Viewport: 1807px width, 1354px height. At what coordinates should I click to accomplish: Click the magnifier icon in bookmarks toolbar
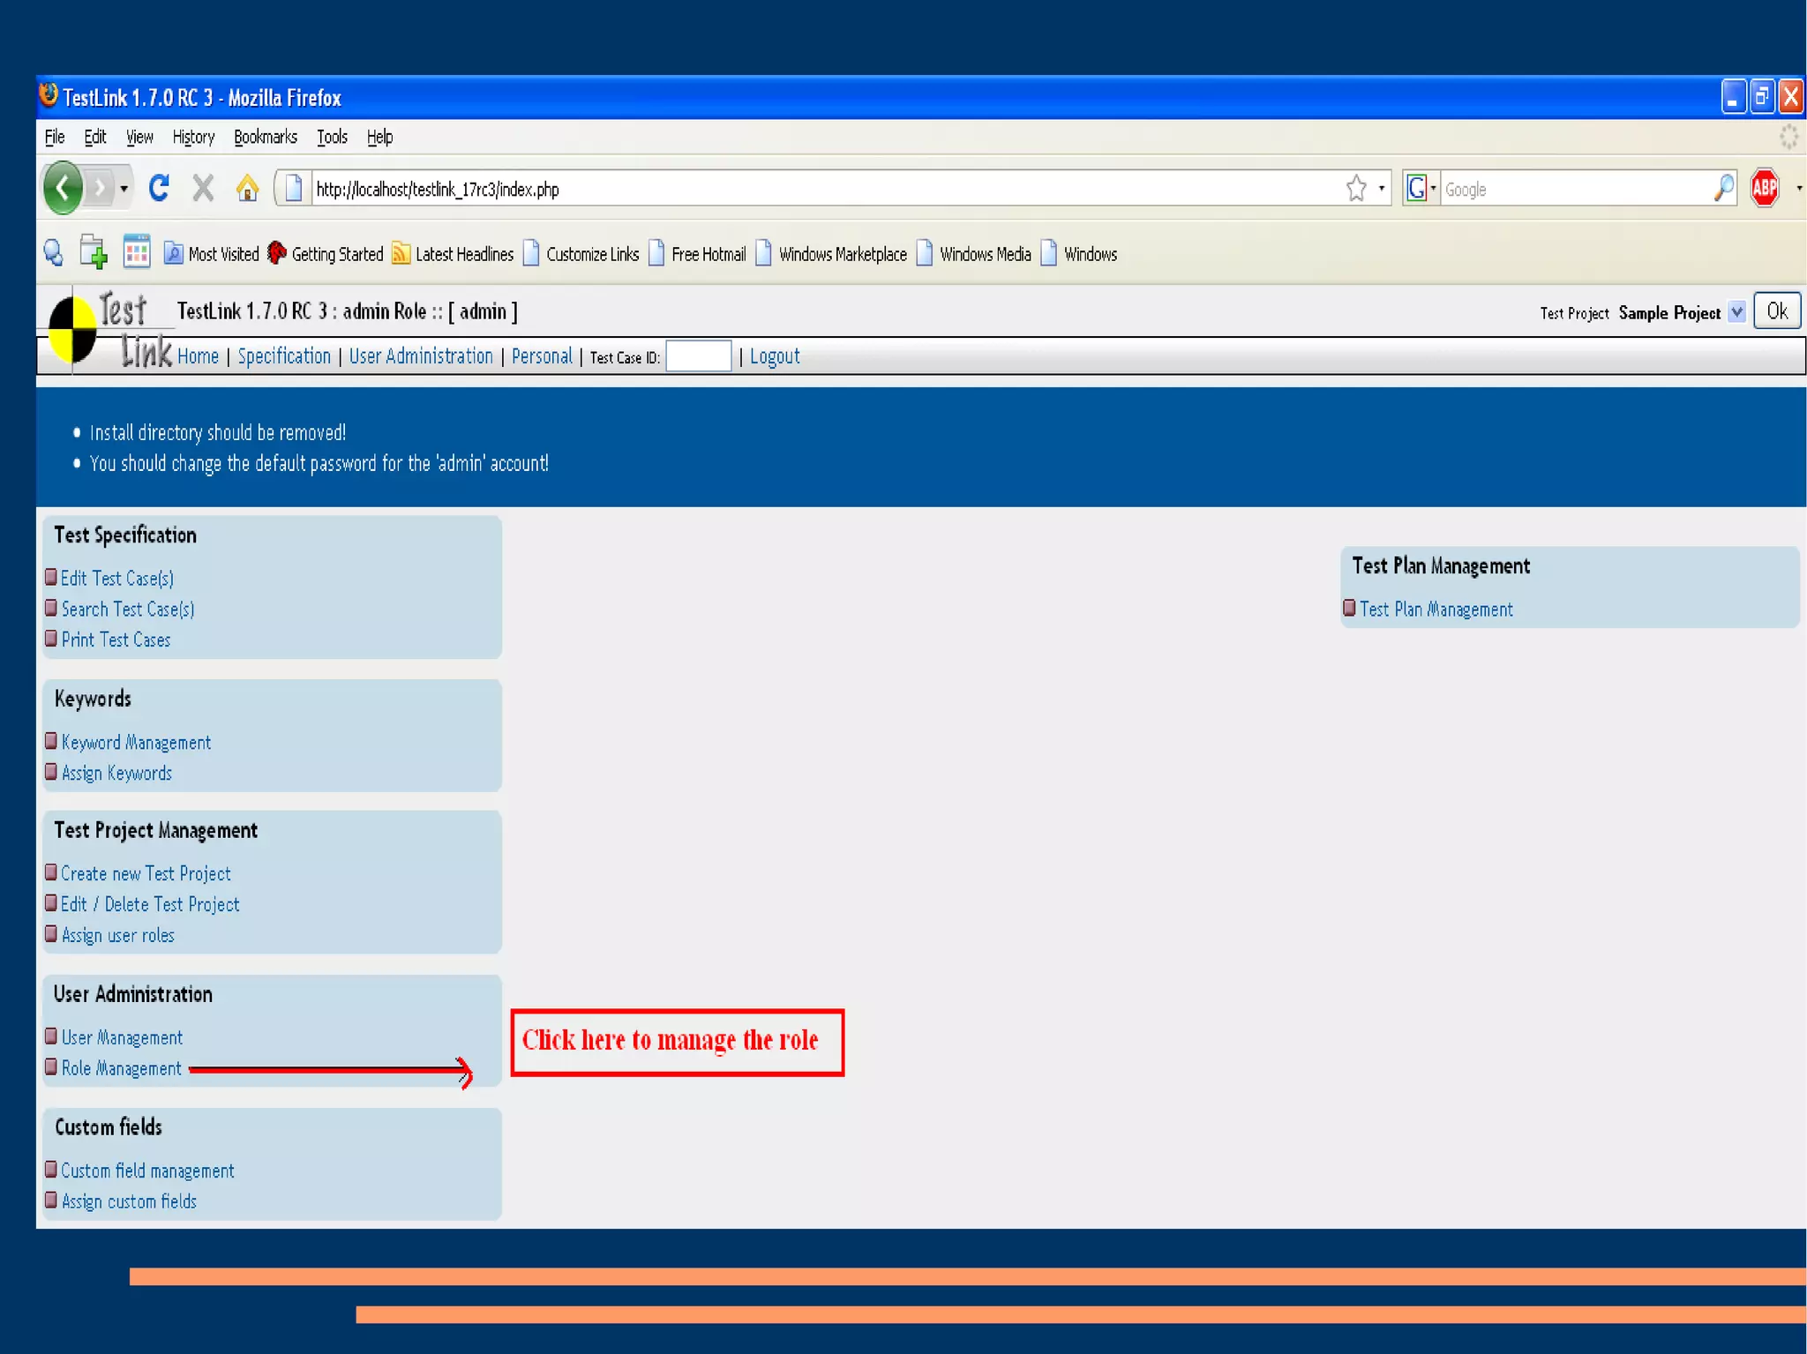coord(54,253)
